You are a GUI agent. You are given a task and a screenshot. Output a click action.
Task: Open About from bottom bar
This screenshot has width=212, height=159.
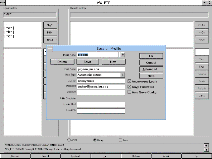[166, 156]
